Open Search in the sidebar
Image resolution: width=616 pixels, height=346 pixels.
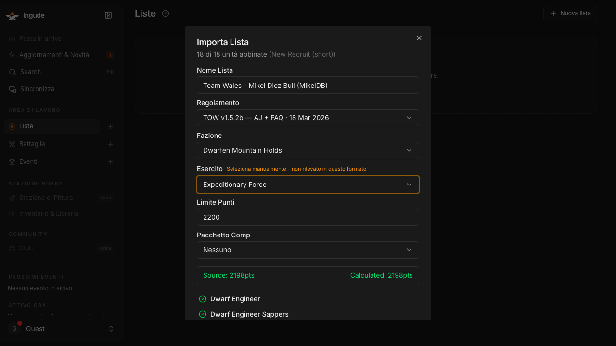coord(30,72)
